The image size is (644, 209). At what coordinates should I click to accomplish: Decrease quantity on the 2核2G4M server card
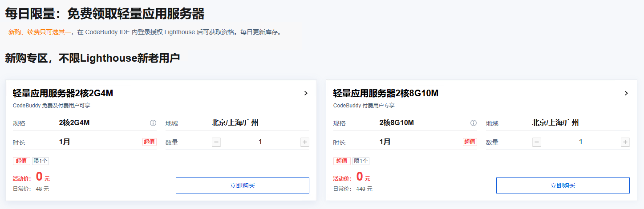click(216, 142)
